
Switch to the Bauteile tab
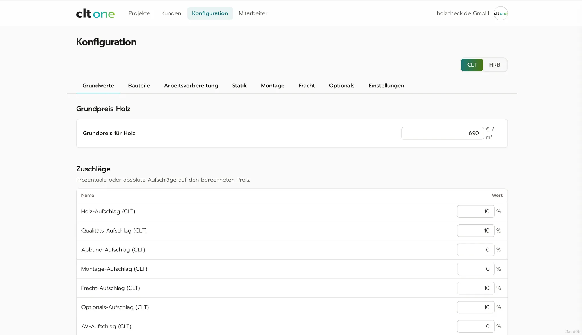point(139,86)
